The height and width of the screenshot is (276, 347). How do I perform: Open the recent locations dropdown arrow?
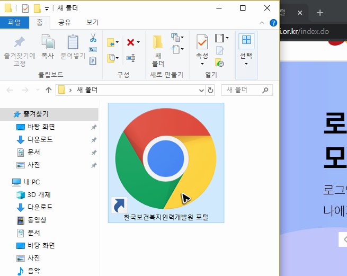[x=38, y=90]
